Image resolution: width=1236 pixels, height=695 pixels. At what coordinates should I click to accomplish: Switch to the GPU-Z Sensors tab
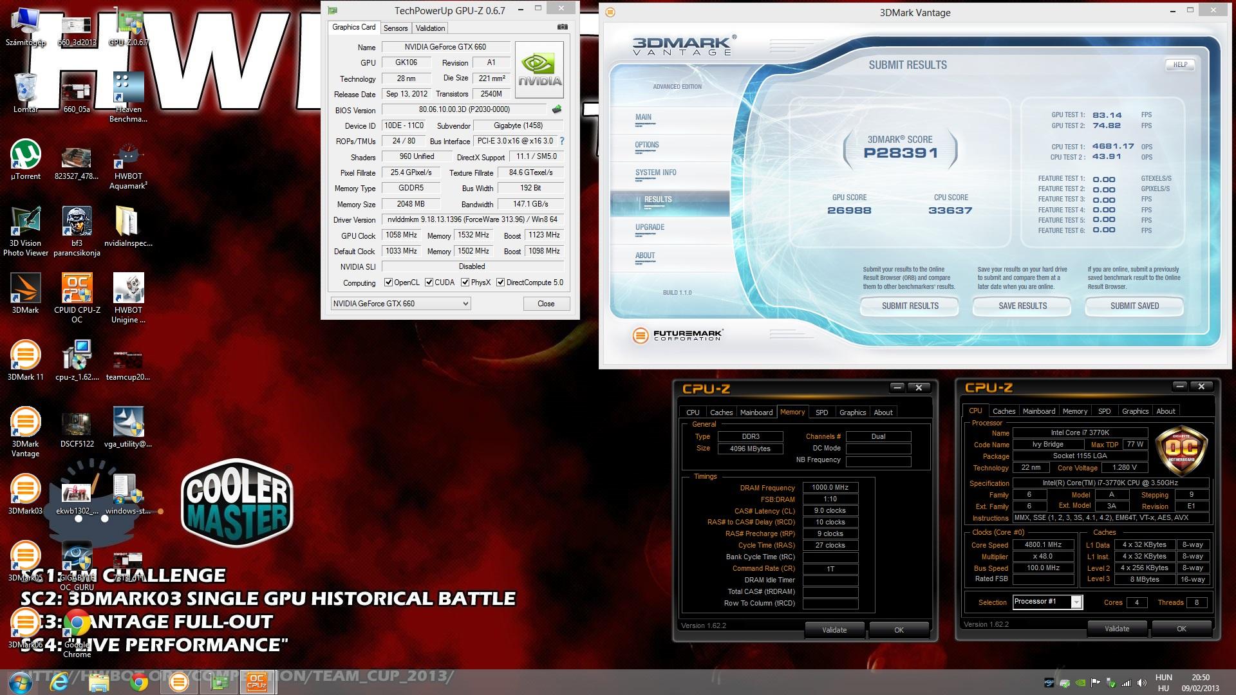click(395, 28)
